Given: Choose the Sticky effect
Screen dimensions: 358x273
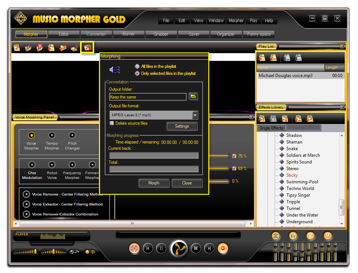Looking at the screenshot, I should pyautogui.click(x=292, y=175).
